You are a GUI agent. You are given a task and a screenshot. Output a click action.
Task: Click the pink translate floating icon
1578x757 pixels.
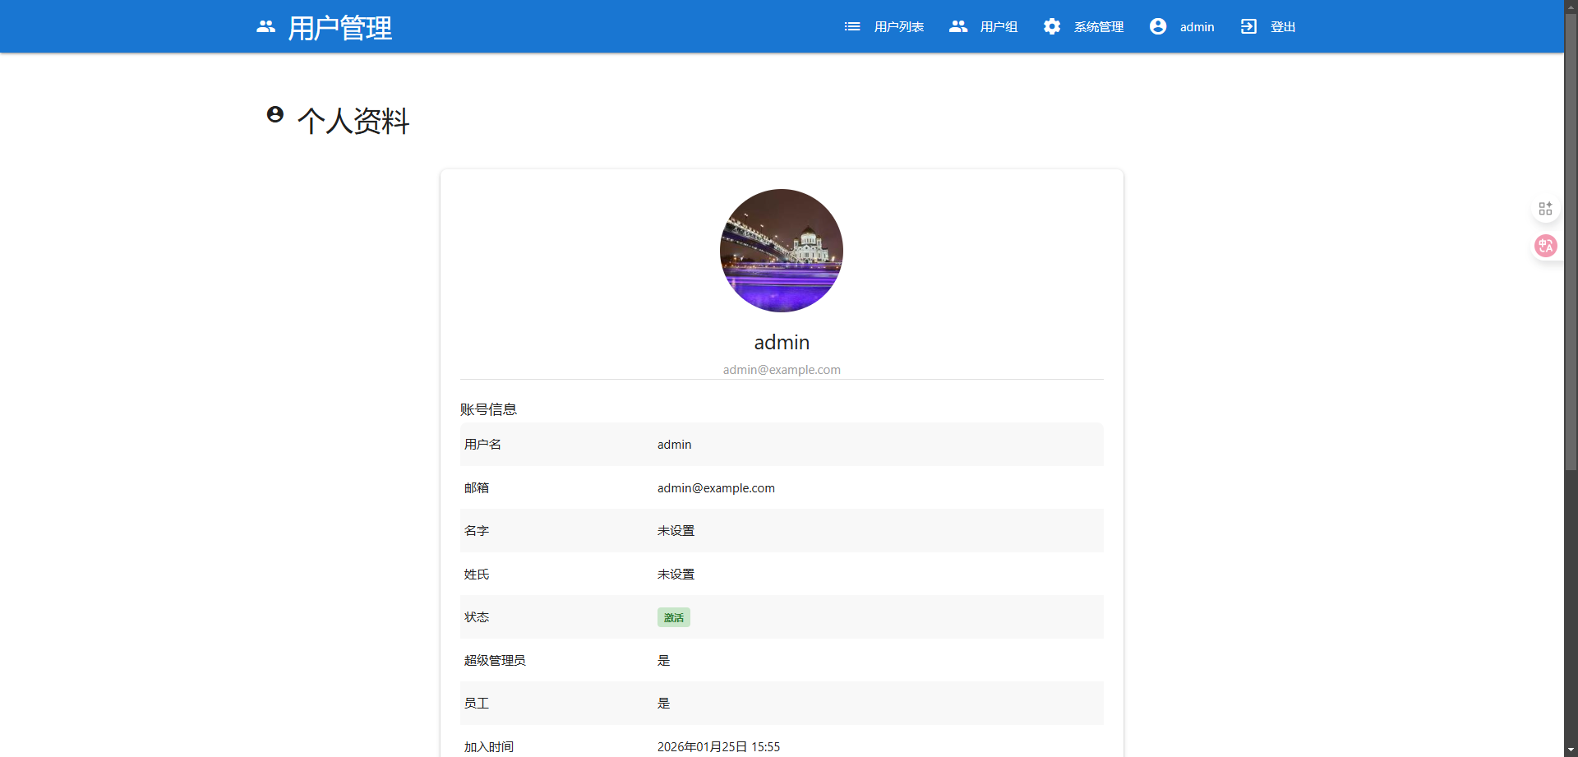pos(1545,246)
